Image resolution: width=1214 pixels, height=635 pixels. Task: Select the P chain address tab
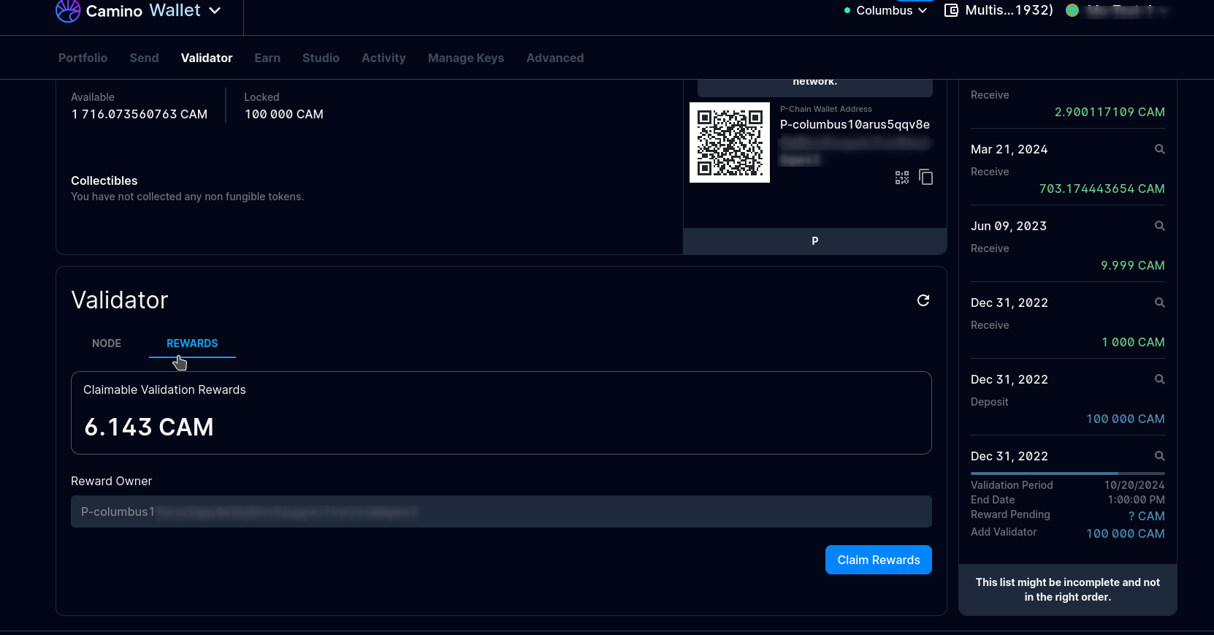[x=814, y=241]
